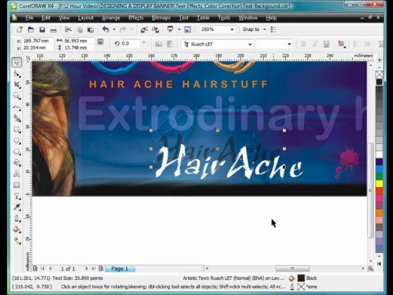
Task: Open the Options icon beside Snap to
Action: pyautogui.click(x=273, y=29)
